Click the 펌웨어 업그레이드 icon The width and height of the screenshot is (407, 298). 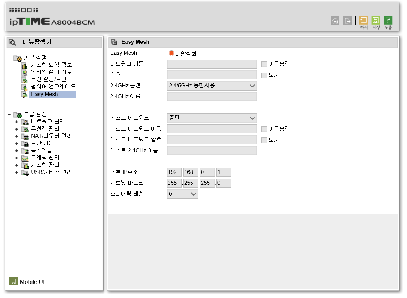(x=25, y=87)
